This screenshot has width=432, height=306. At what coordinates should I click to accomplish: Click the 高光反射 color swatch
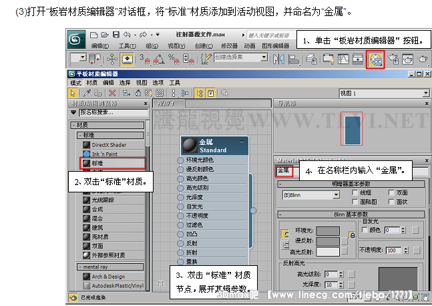pos(328,252)
